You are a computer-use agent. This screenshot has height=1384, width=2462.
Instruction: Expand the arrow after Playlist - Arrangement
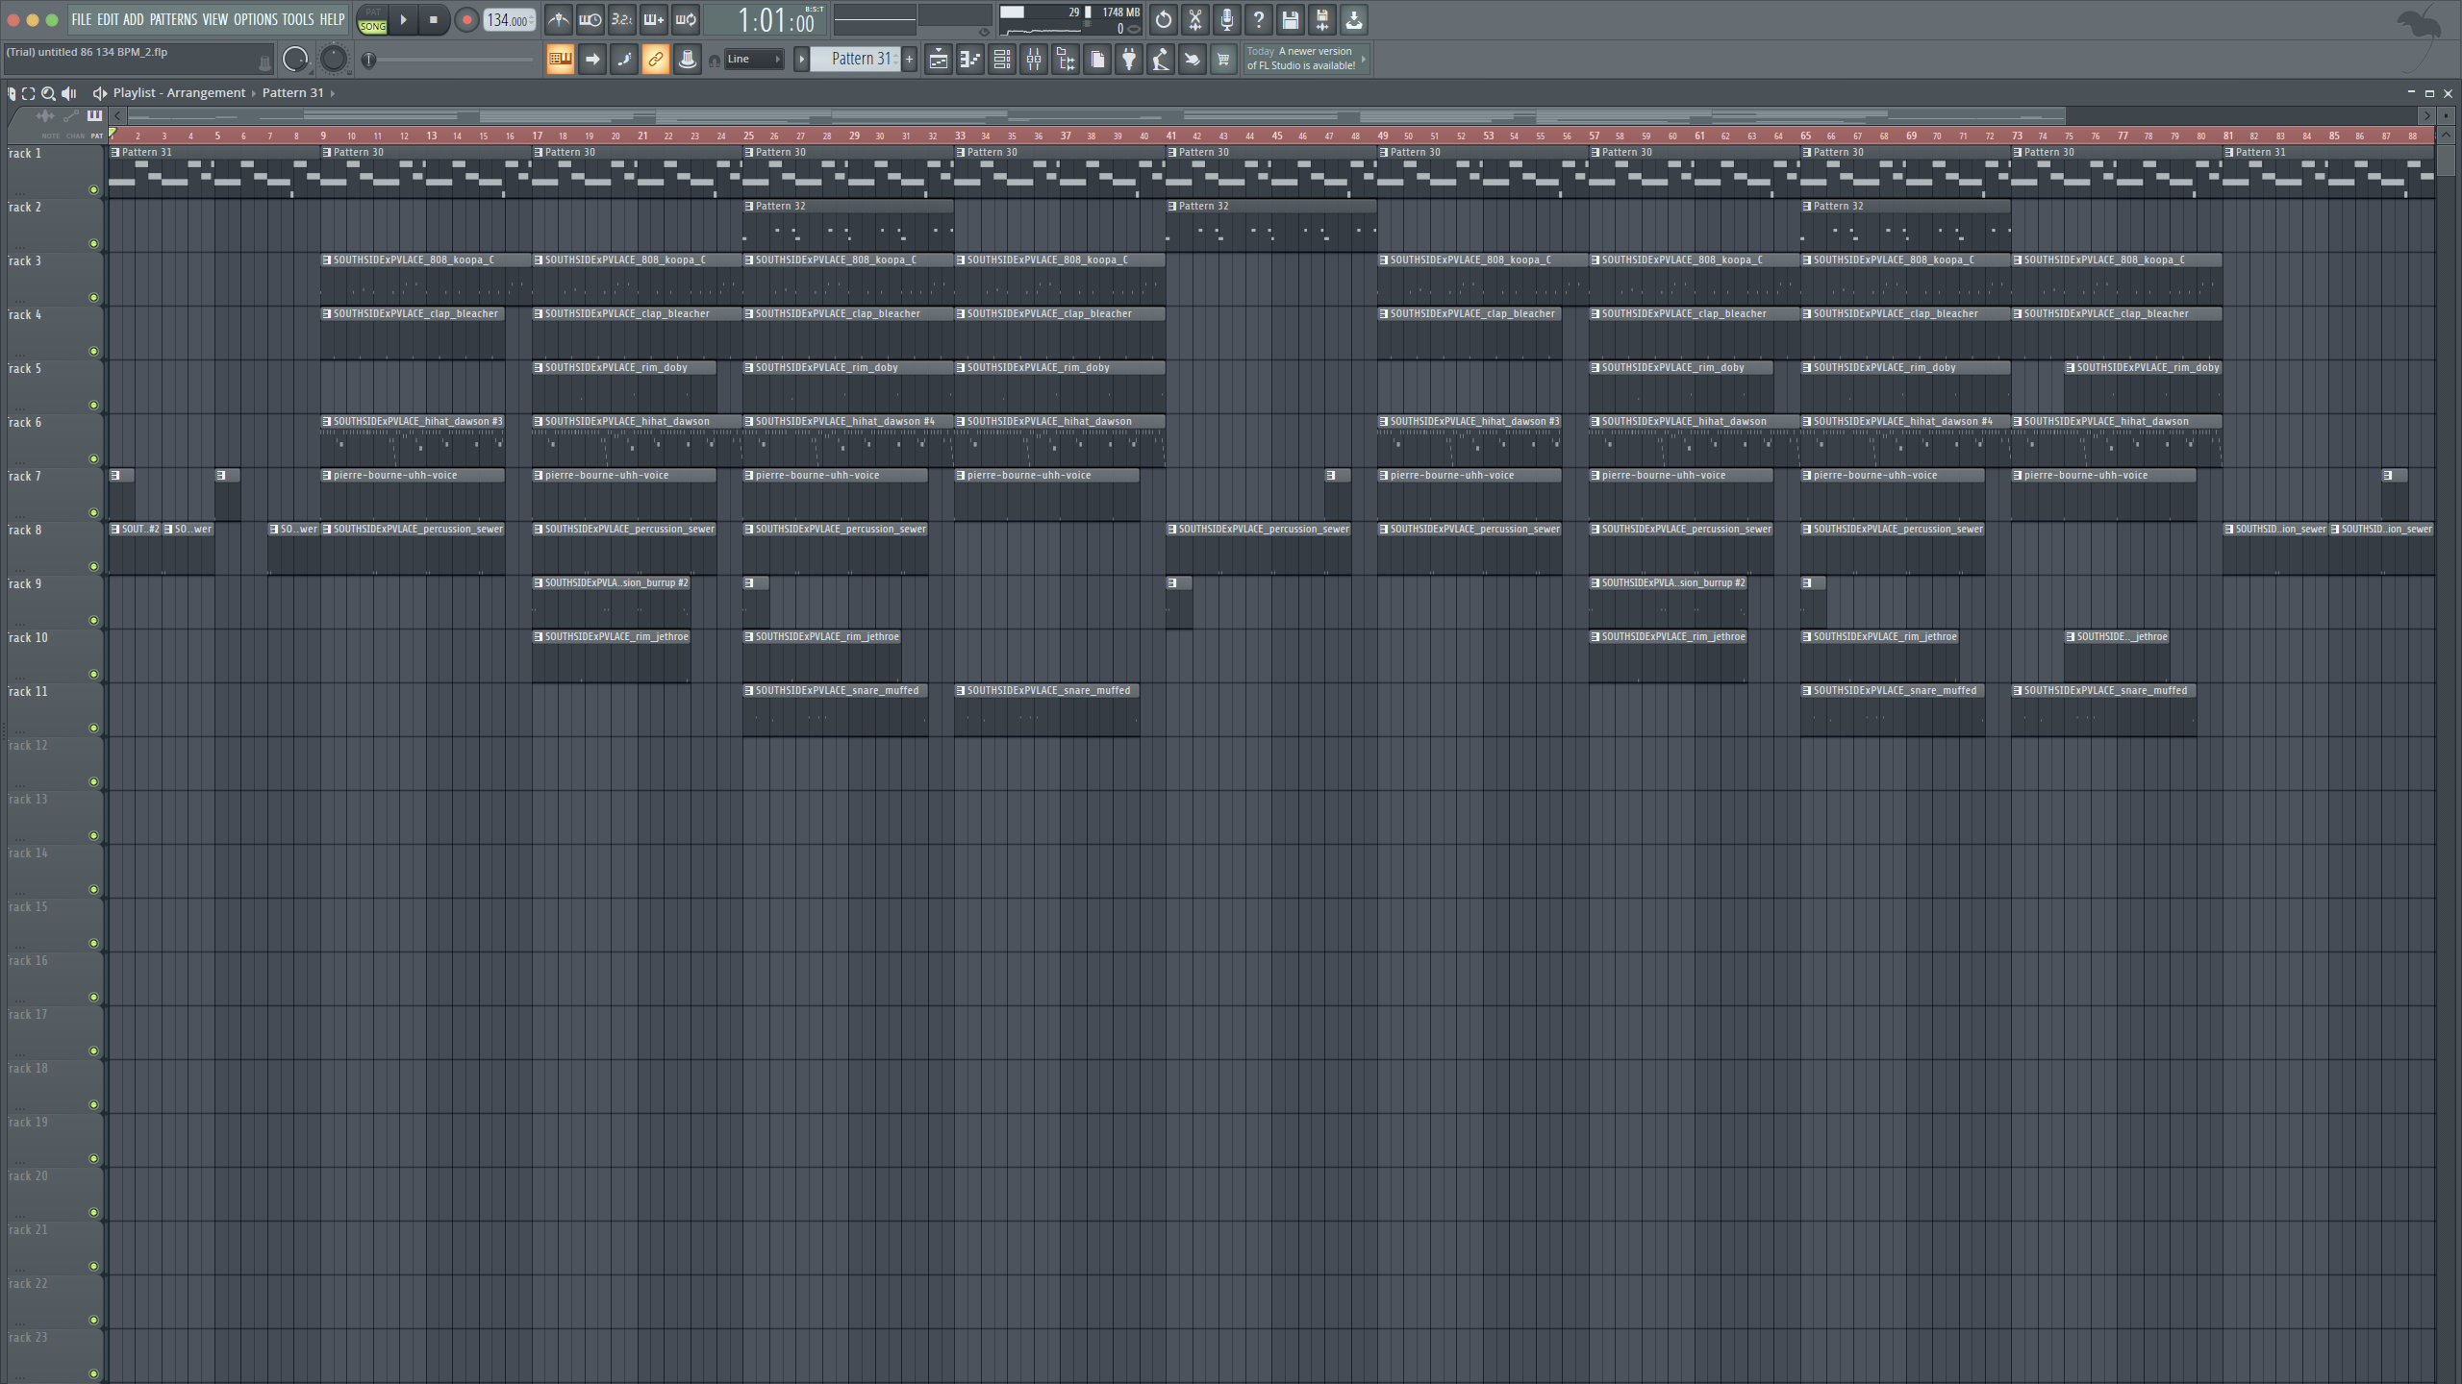click(x=255, y=93)
